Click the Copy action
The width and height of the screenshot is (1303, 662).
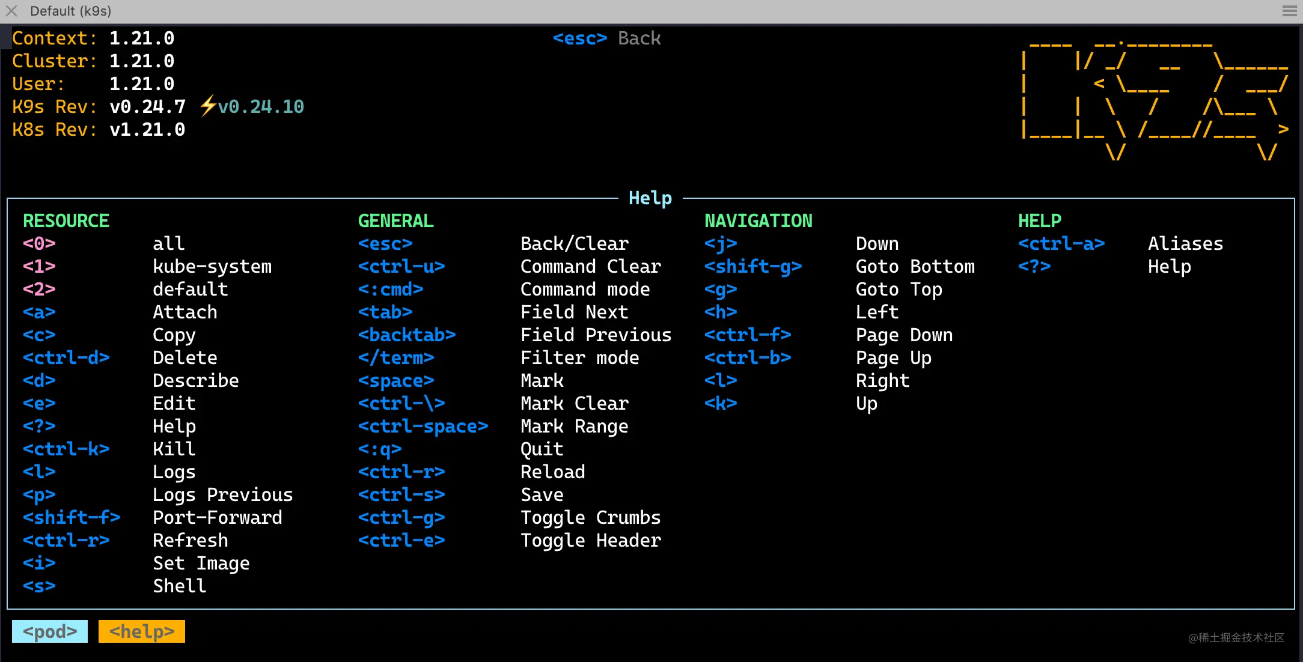(174, 335)
